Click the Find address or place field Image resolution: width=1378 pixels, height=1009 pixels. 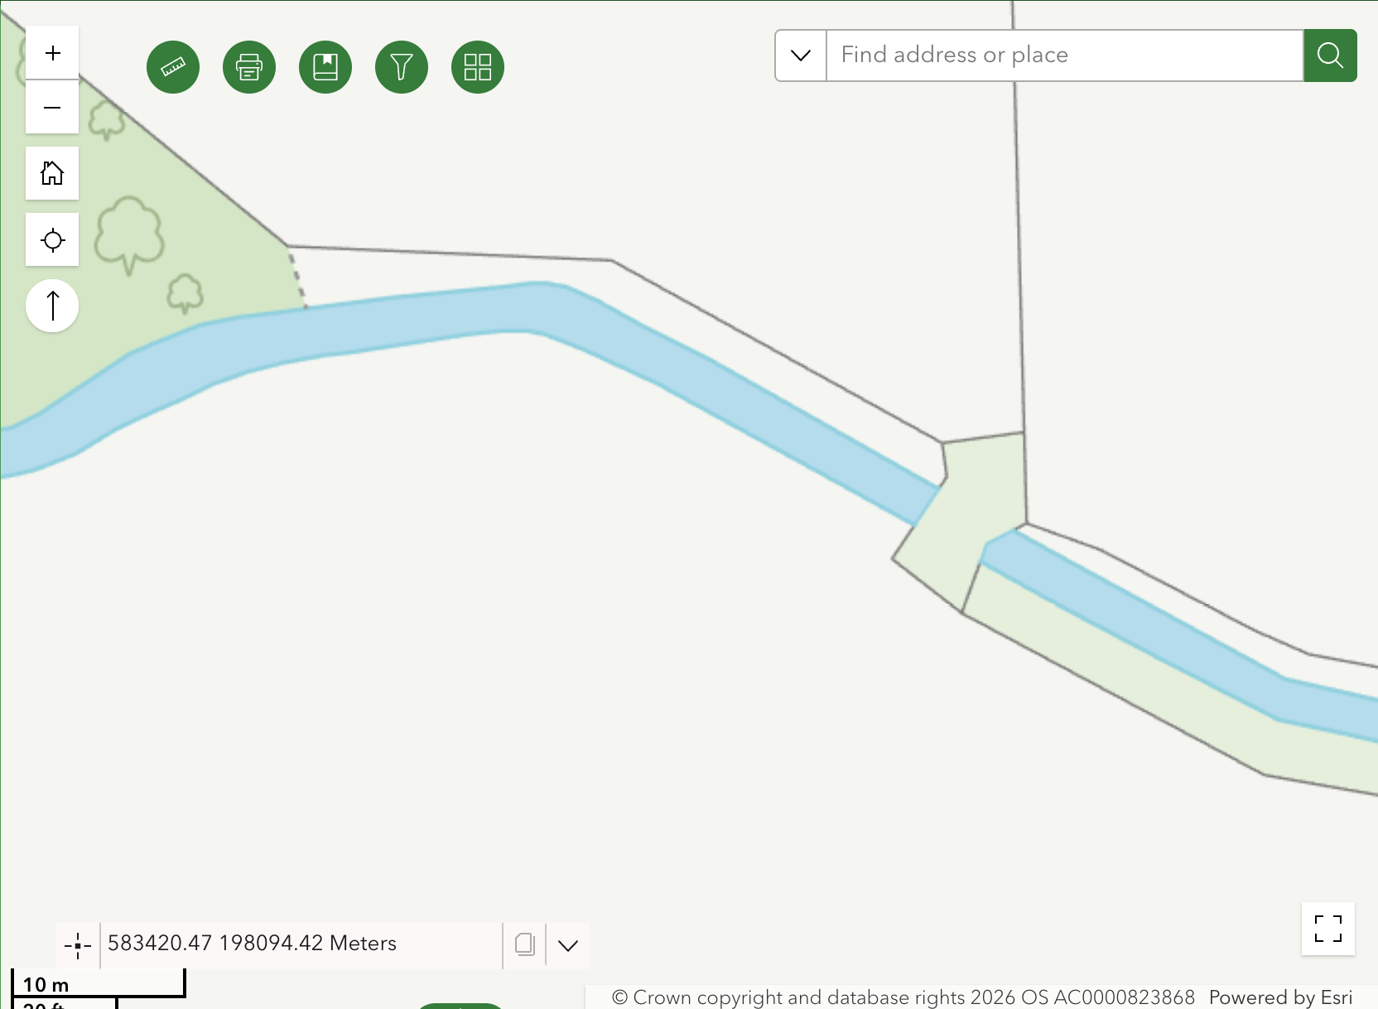pos(1064,56)
